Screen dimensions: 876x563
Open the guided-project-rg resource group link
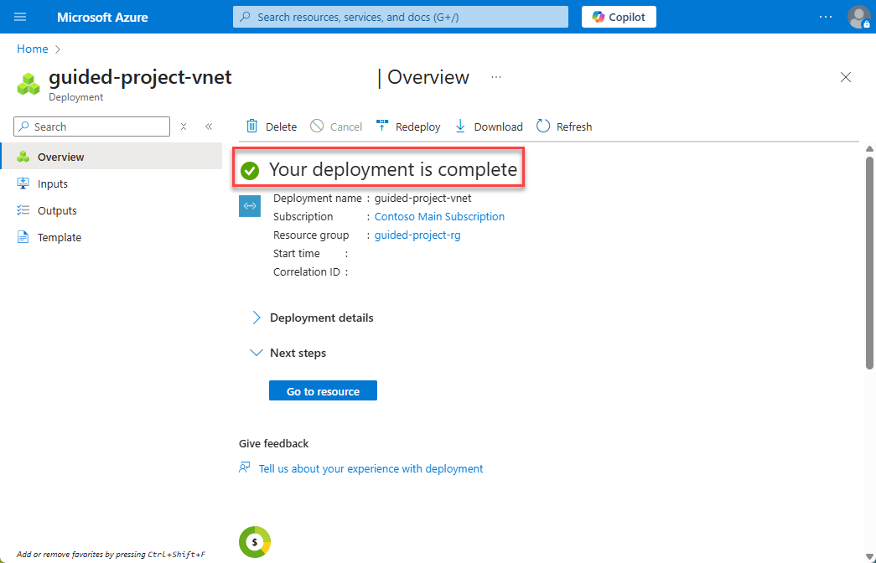tap(417, 235)
